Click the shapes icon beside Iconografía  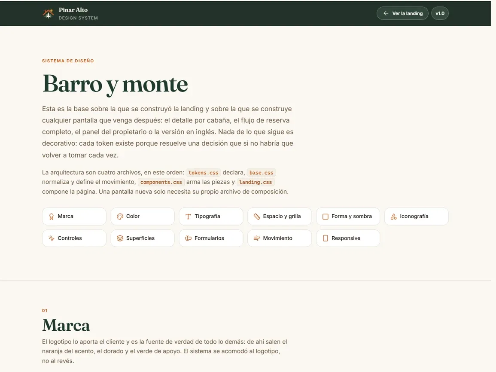(393, 216)
